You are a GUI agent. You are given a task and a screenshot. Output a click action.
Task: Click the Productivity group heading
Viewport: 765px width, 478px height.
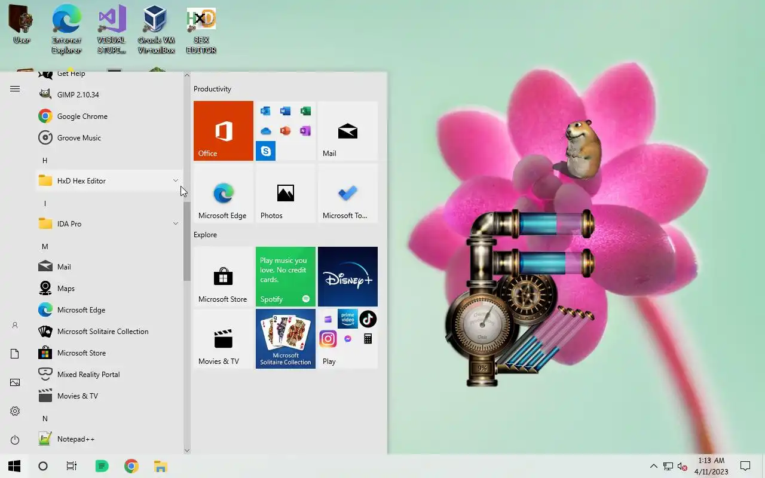coord(212,89)
